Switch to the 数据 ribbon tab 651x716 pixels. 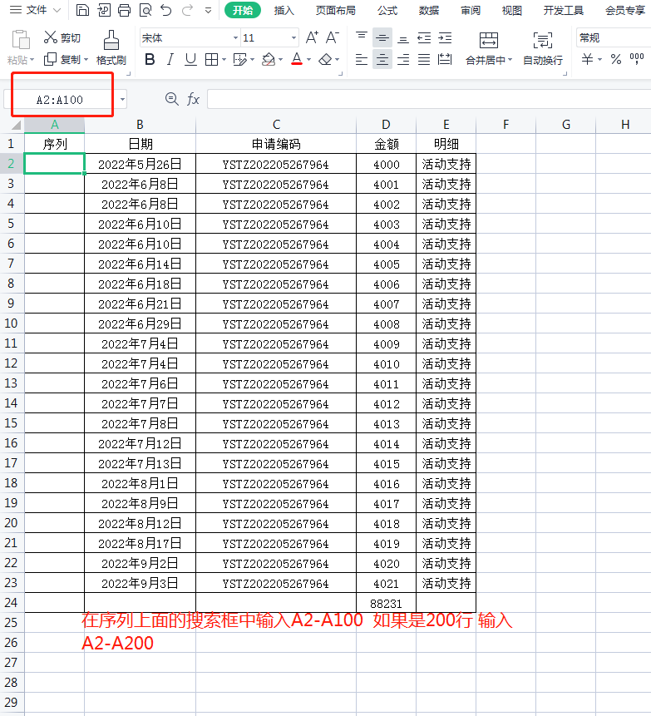pyautogui.click(x=429, y=11)
